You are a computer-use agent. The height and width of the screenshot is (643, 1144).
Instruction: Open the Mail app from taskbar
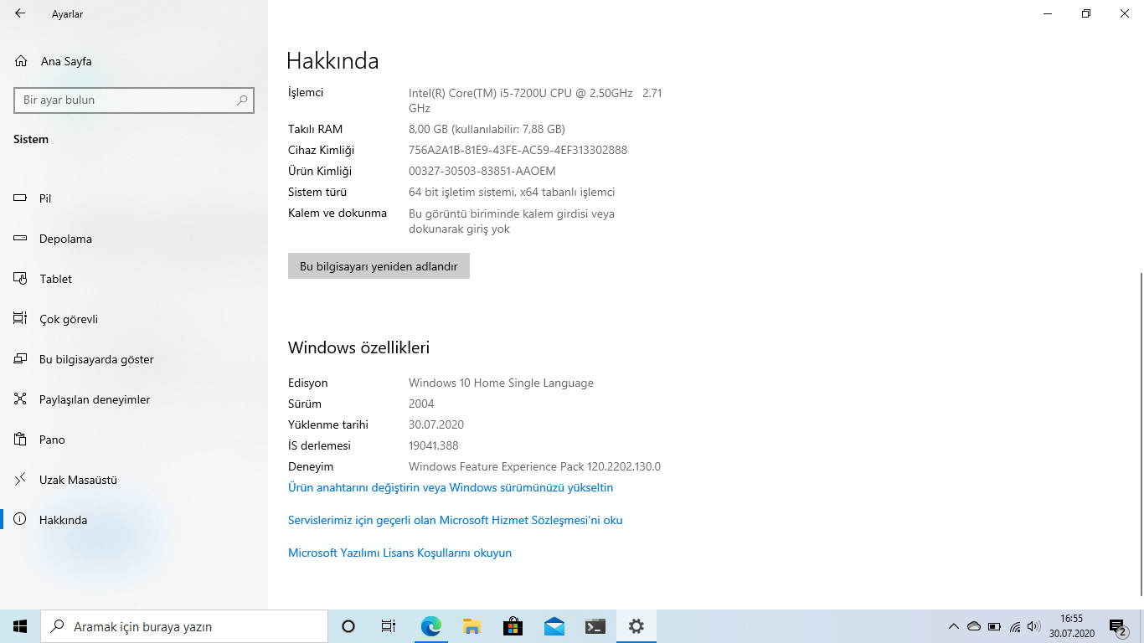554,626
